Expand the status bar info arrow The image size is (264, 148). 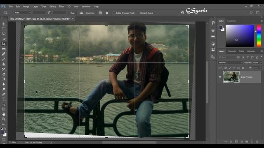(51, 143)
